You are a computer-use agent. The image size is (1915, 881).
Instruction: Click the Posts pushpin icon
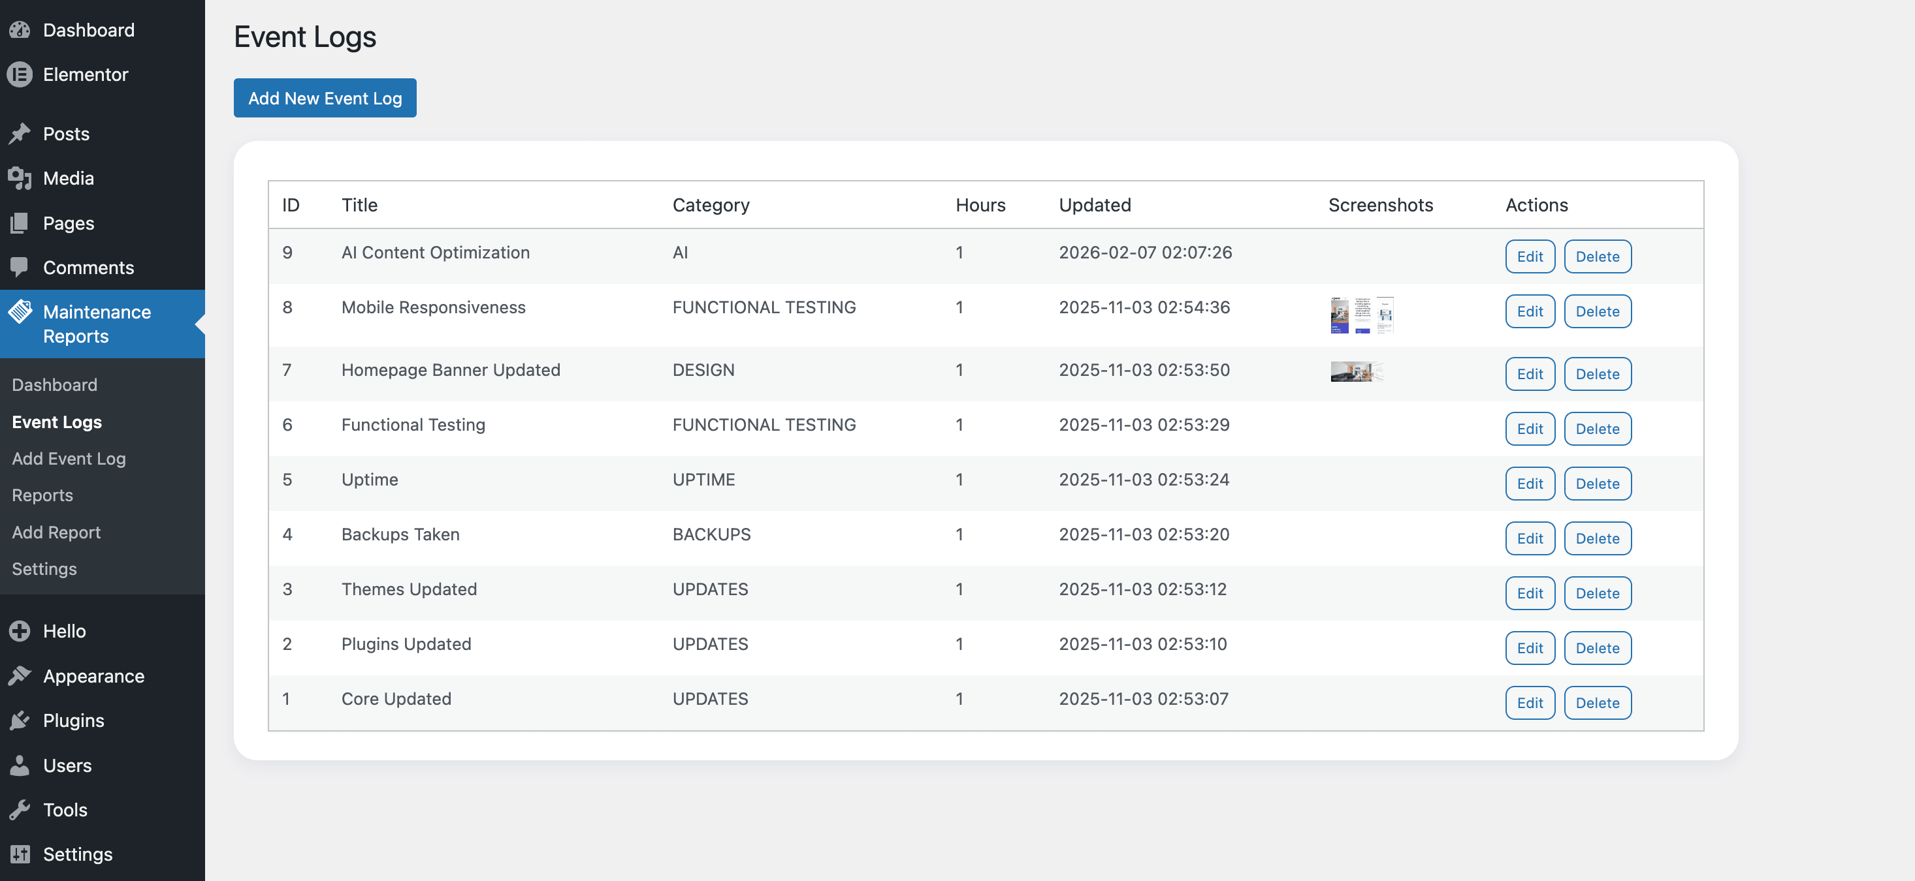pos(20,134)
